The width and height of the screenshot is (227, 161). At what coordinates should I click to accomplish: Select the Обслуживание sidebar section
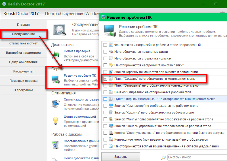(24, 34)
